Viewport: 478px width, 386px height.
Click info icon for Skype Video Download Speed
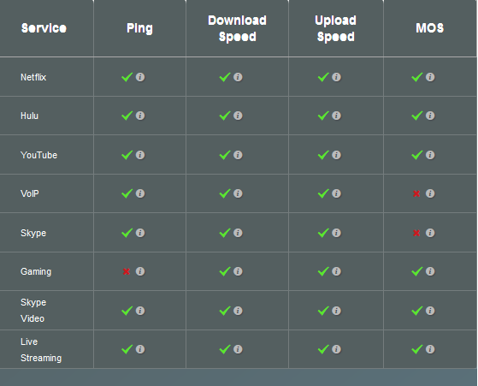(x=238, y=311)
